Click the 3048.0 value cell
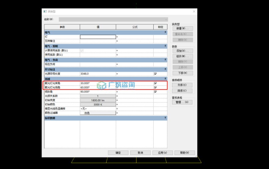The width and height of the screenshot is (269, 169). (98, 74)
